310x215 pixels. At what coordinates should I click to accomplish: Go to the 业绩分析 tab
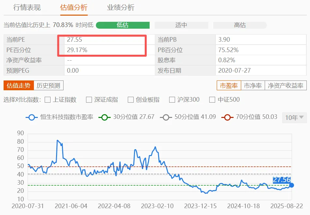(121, 8)
